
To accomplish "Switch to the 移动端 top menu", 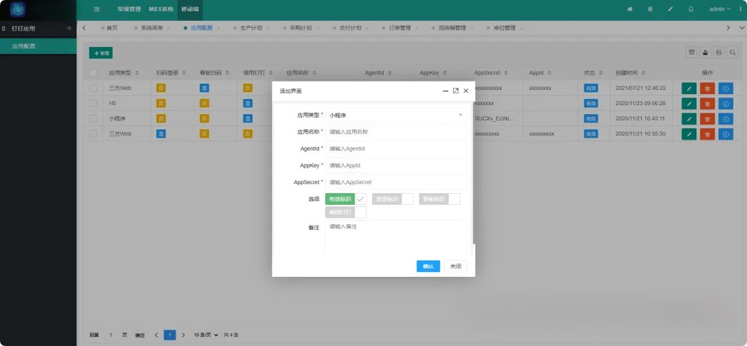I will [190, 9].
